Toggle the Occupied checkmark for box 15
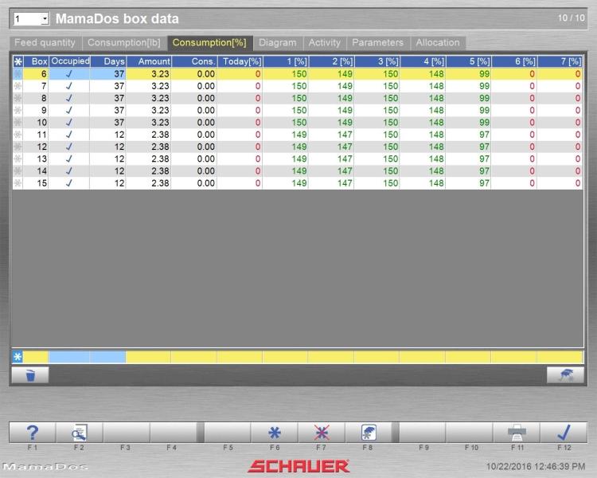Image resolution: width=597 pixels, height=478 pixels. [69, 183]
